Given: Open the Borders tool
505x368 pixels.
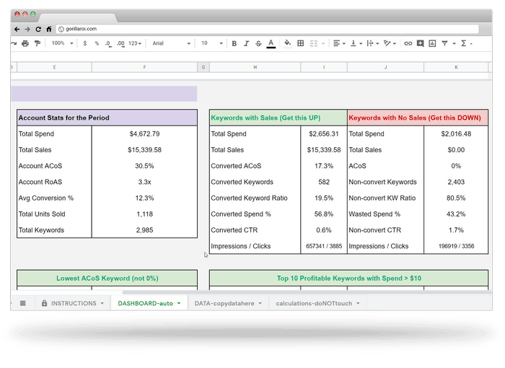Looking at the screenshot, I should 301,43.
